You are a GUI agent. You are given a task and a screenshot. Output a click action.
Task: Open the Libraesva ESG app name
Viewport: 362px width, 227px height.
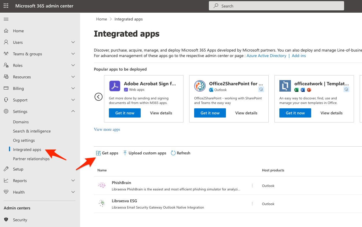(x=124, y=201)
